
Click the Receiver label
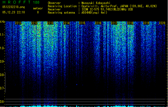point(54,9)
